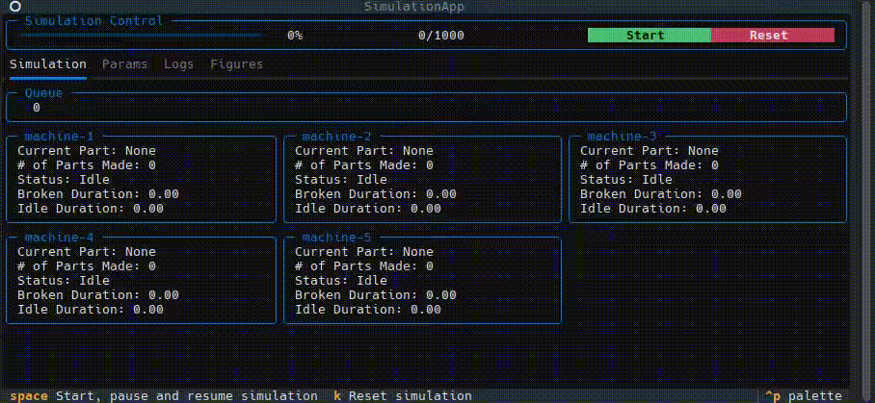Click machine-1 Broken Duration value
Viewport: 875px width, 403px height.
point(164,194)
